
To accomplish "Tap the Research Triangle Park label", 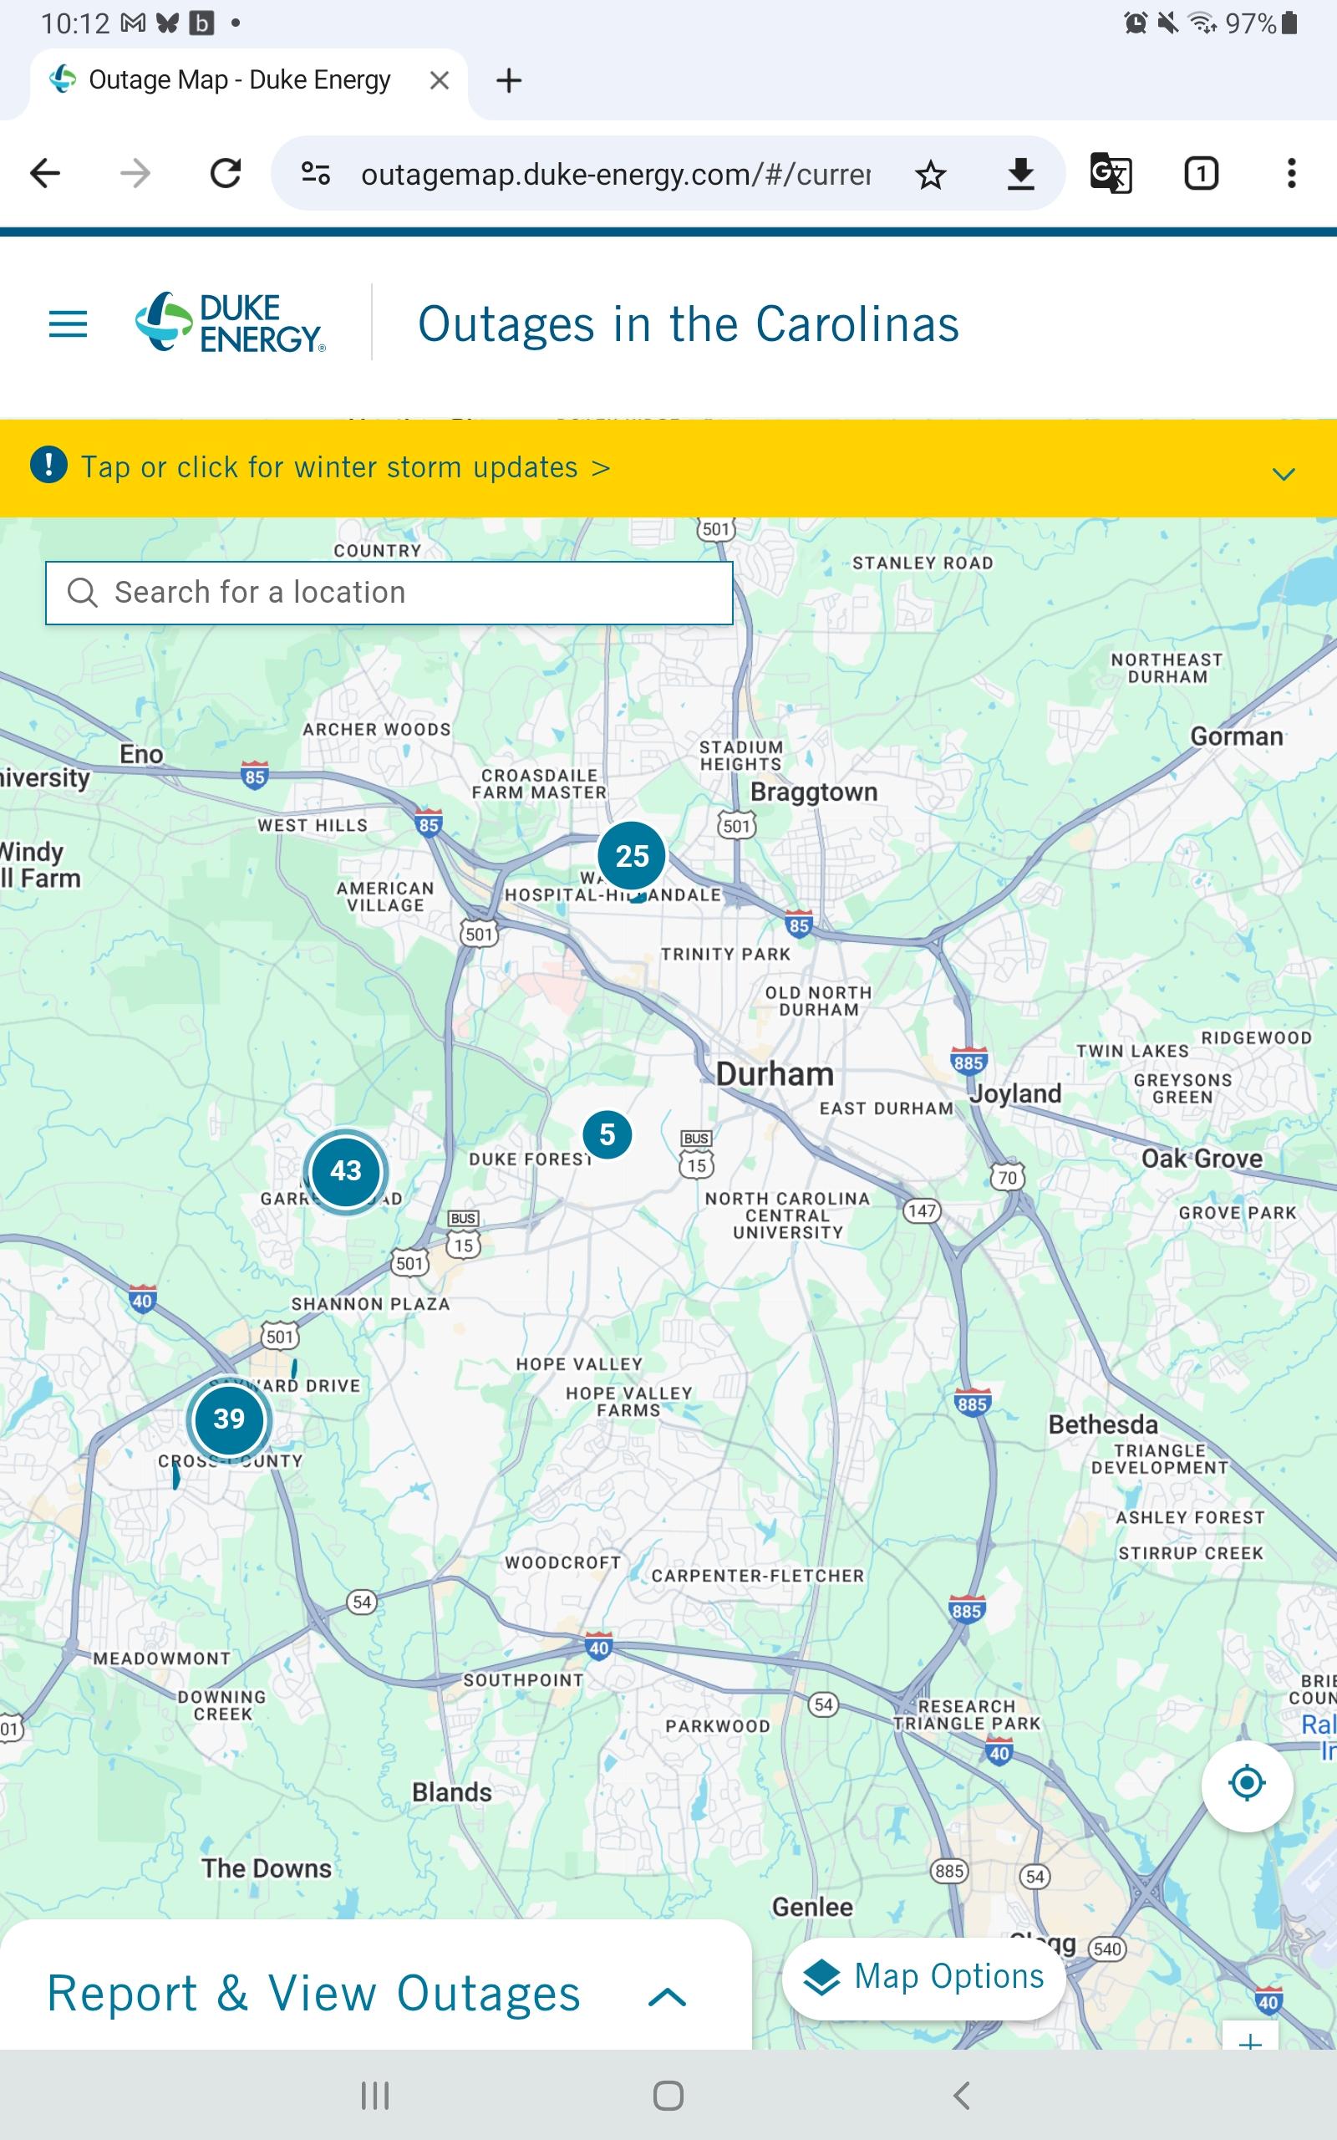I will click(x=967, y=1715).
